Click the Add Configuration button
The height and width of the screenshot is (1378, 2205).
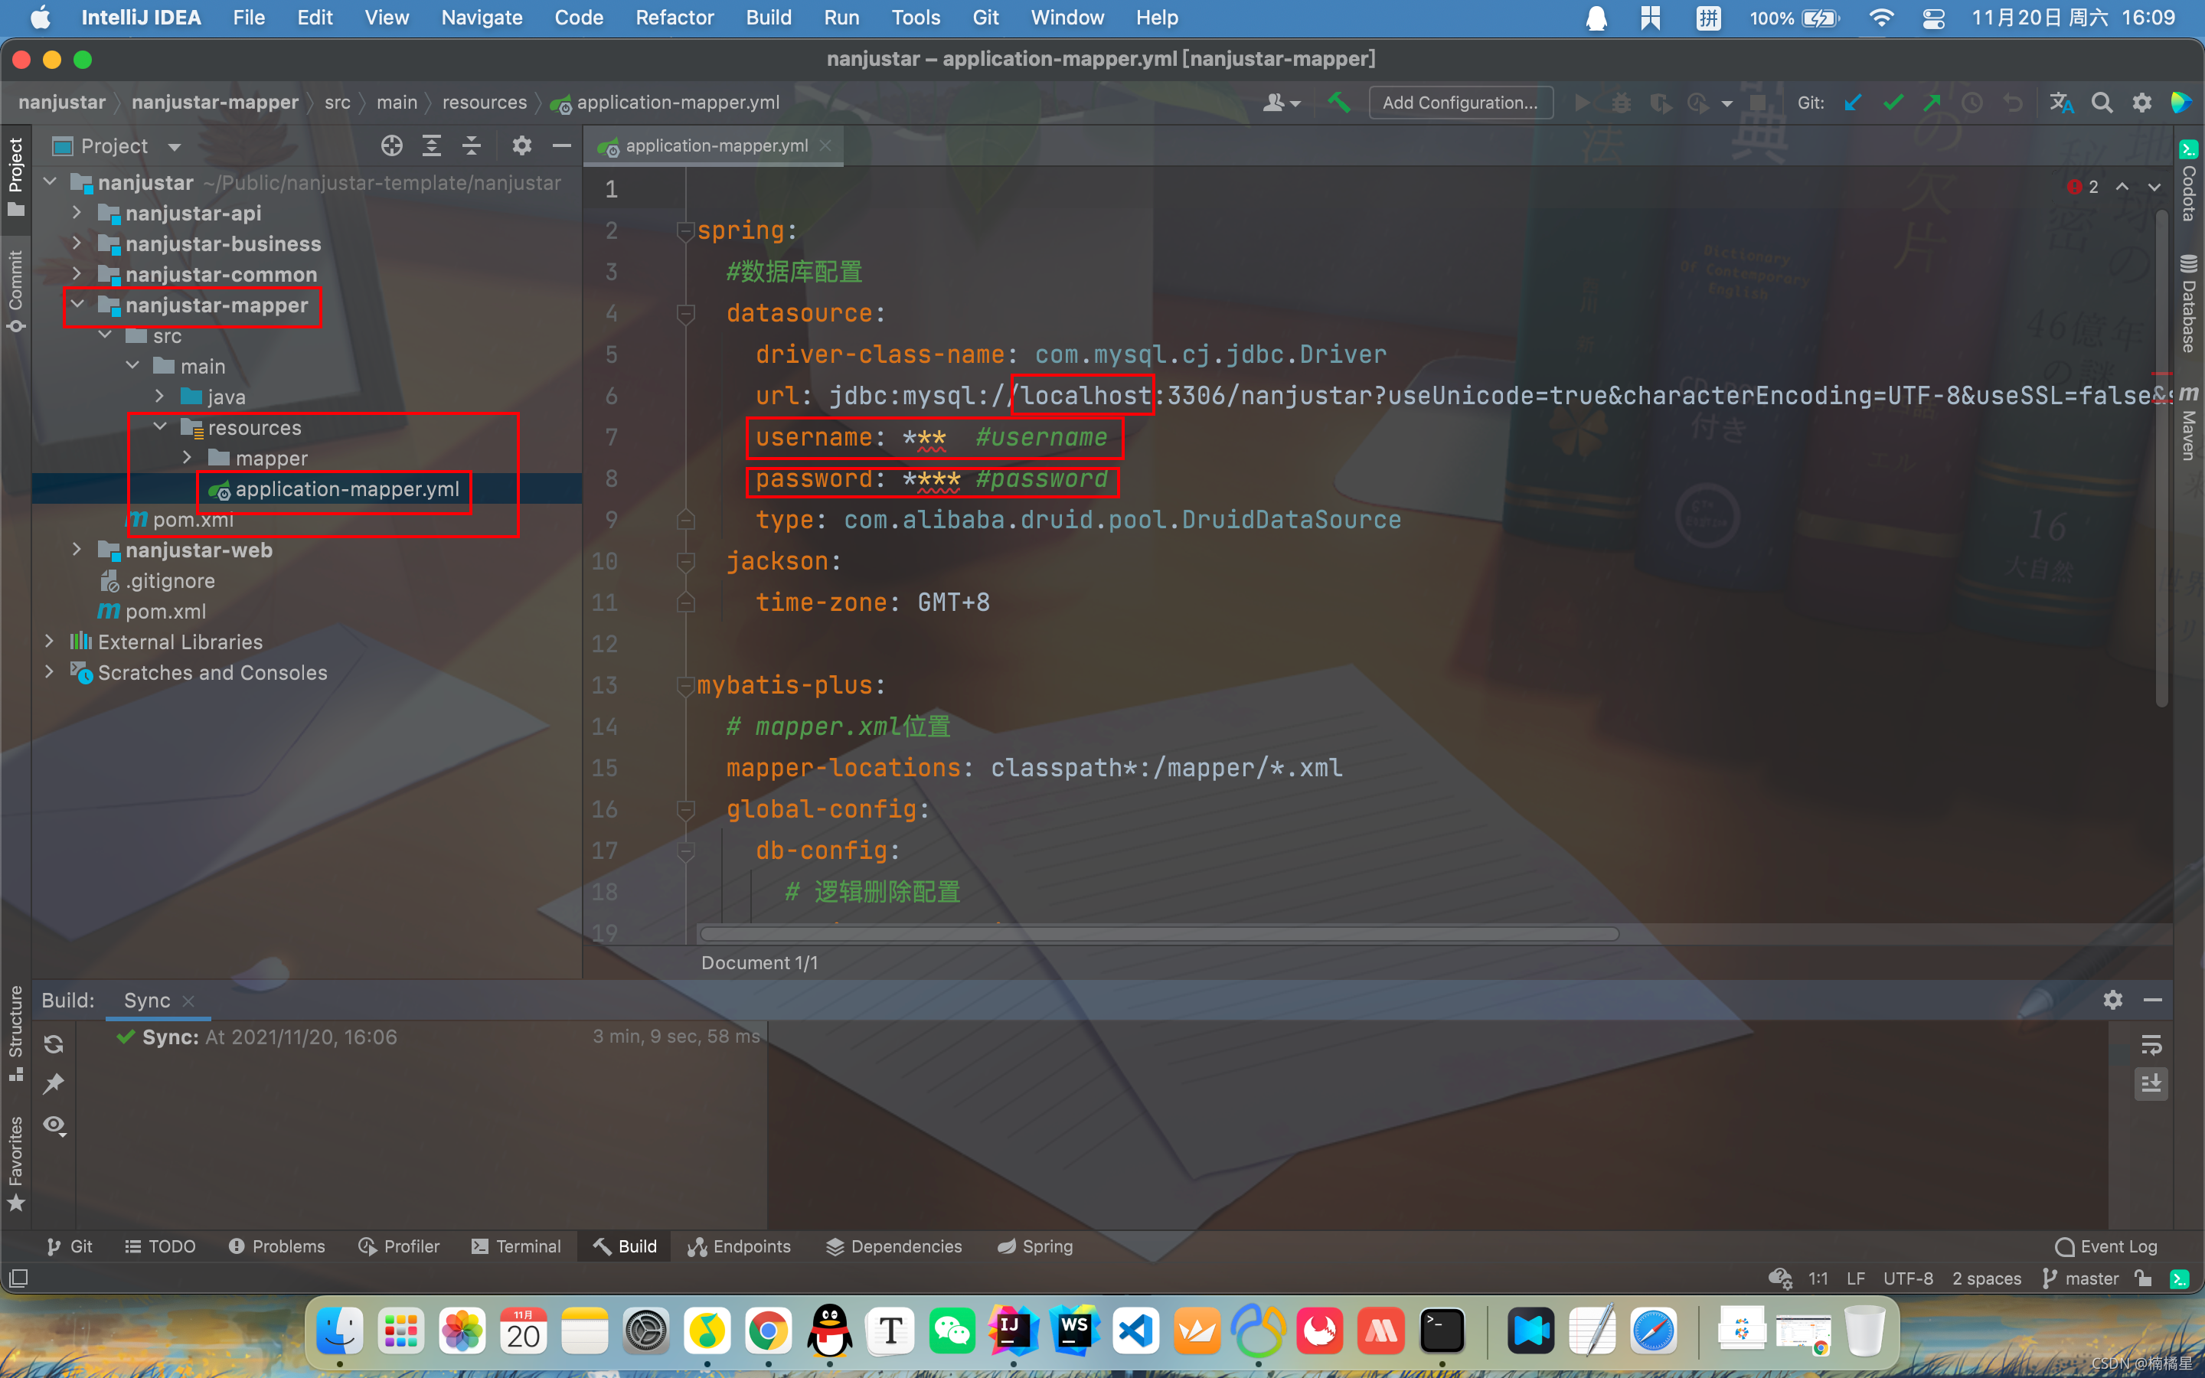pyautogui.click(x=1460, y=103)
